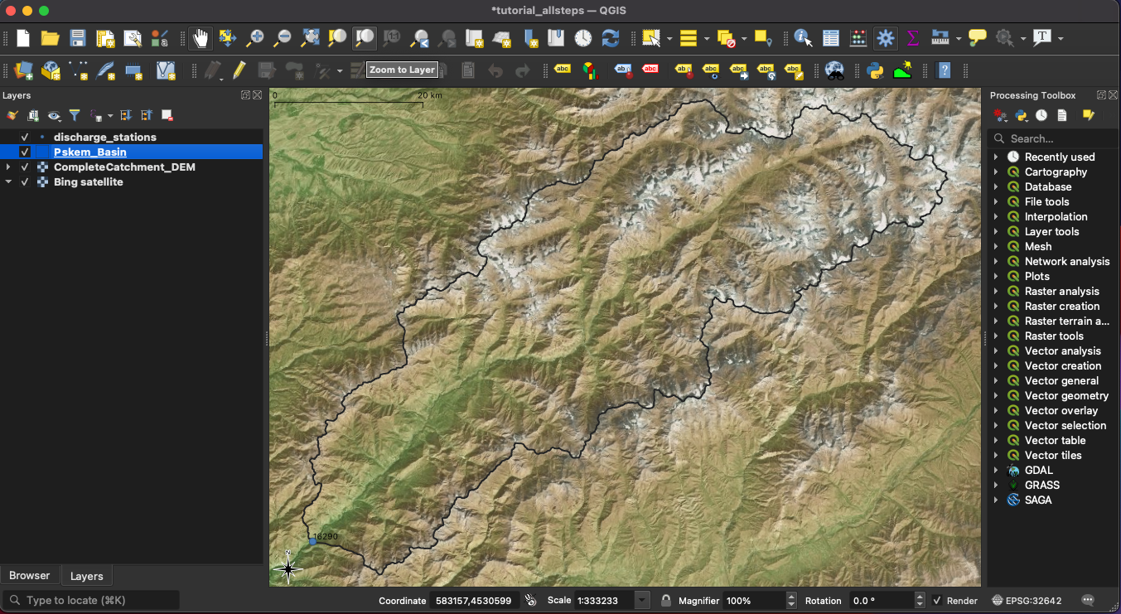Click Pan Map to Selection icon
The height and width of the screenshot is (614, 1121).
point(228,38)
